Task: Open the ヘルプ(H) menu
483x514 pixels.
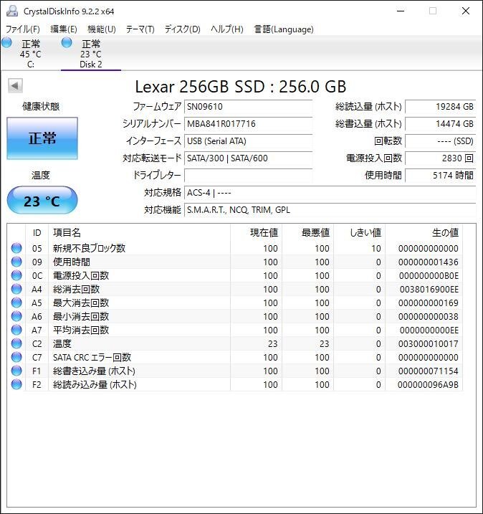Action: point(227,29)
